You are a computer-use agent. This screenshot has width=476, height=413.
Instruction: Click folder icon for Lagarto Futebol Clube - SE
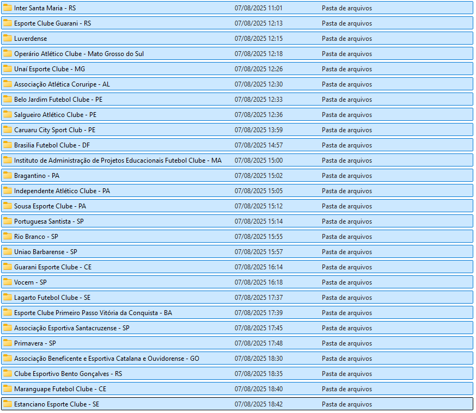coord(7,297)
